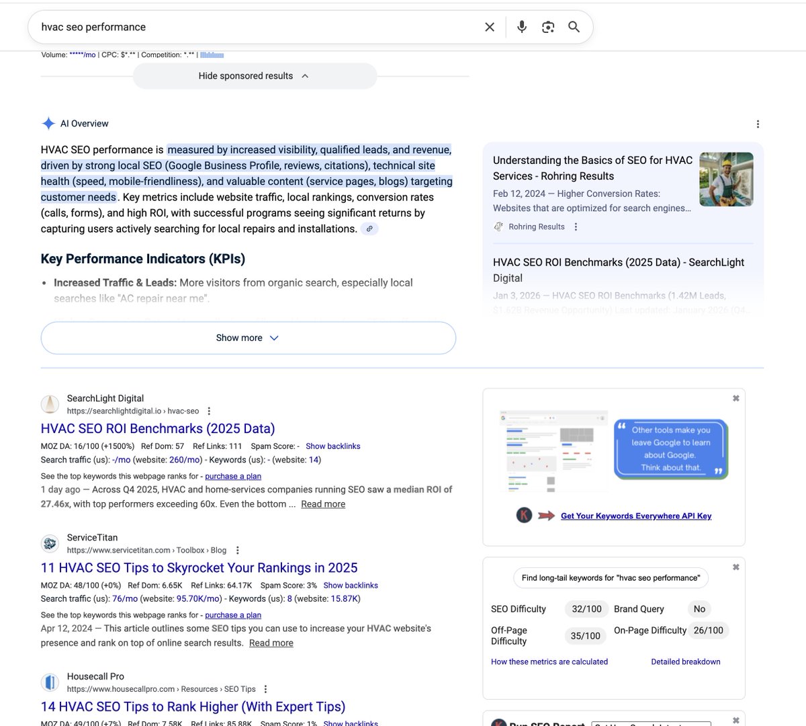Click the Housecall Pro favicon

(x=50, y=682)
